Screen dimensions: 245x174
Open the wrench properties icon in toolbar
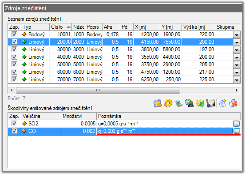158,103
